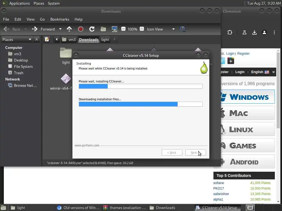Click the Linux category banner
The width and height of the screenshot is (282, 211).
click(x=248, y=129)
